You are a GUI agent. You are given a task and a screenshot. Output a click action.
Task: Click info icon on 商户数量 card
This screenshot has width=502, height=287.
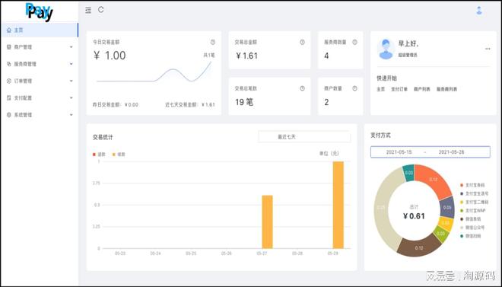(x=354, y=88)
